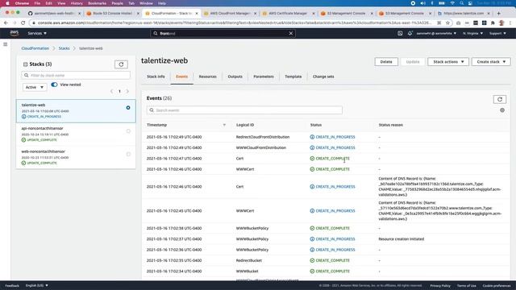Sort events by Timestamp arrow
Image resolution: width=516 pixels, height=290 pixels.
(224, 125)
